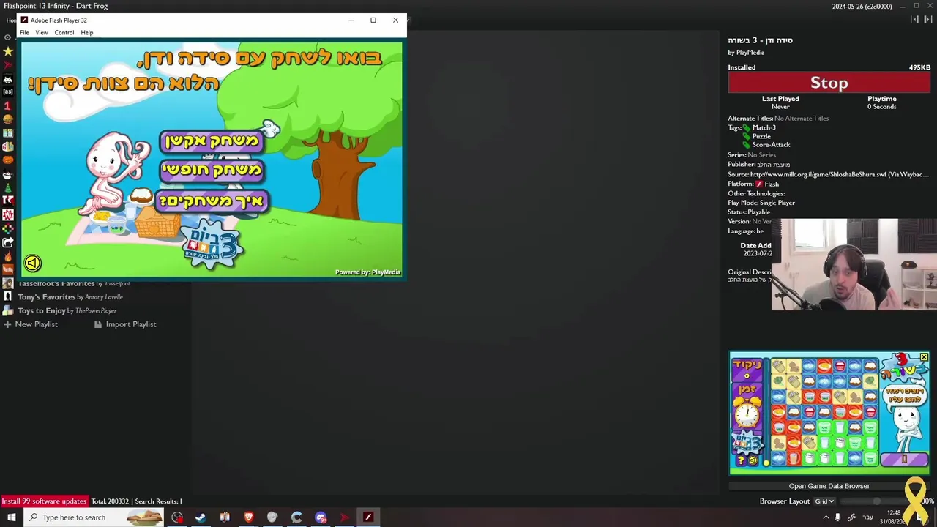Start the משחק אקשן action game button
937x527 pixels.
pos(212,141)
